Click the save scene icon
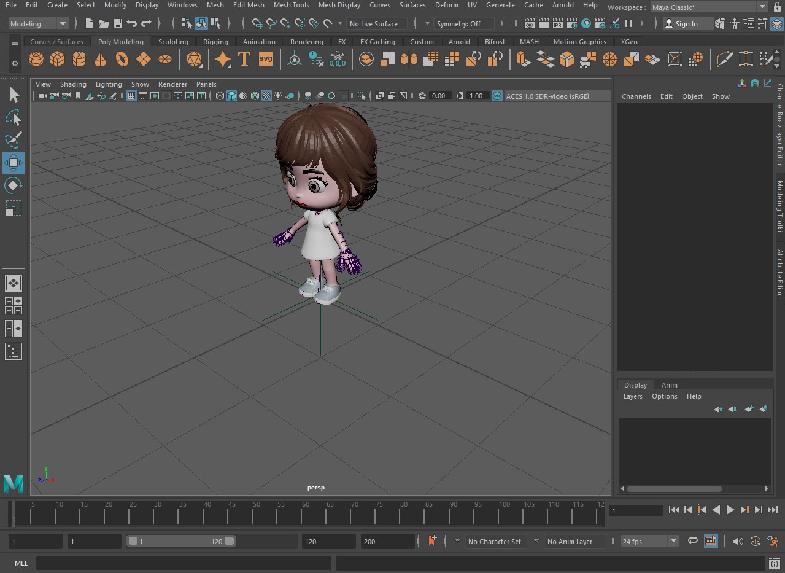Viewport: 785px width, 573px height. click(118, 24)
